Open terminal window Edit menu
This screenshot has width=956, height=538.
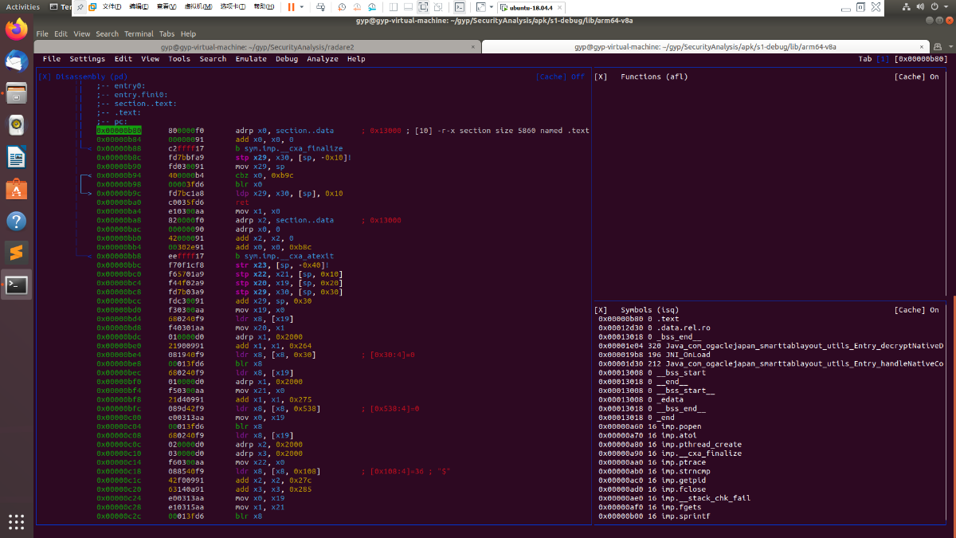coord(61,34)
